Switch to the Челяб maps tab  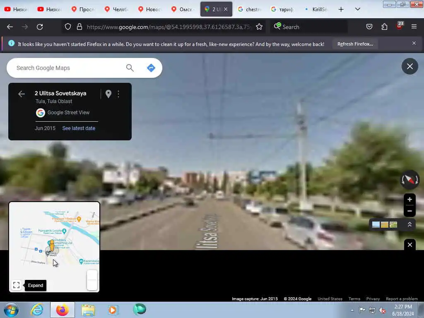116,9
